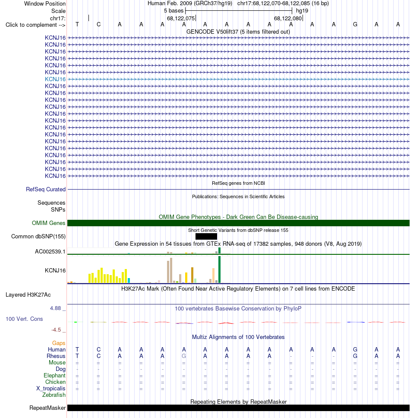Click the Gaps row label
410x418 pixels.
pos(59,343)
